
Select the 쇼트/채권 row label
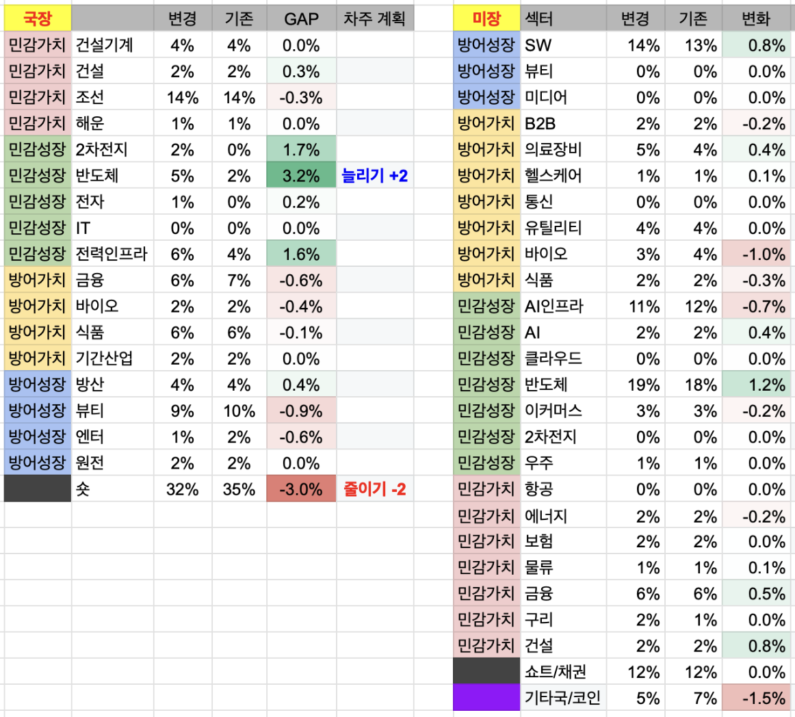(563, 672)
